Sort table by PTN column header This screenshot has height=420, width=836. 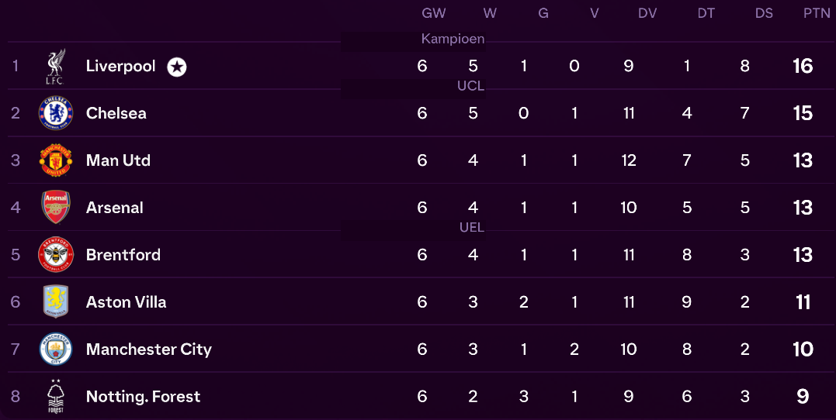tap(817, 13)
